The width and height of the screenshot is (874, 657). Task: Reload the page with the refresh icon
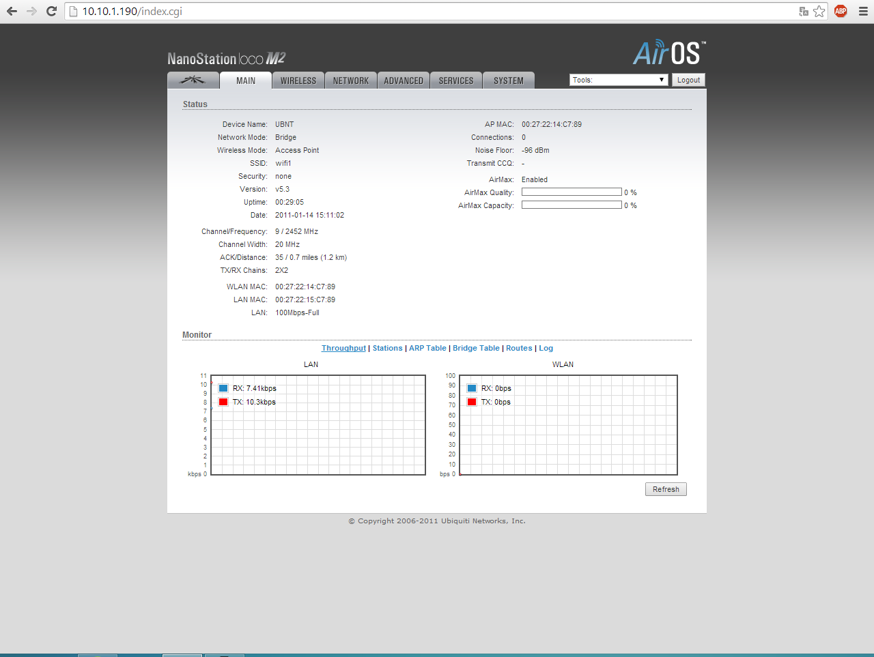click(x=51, y=11)
